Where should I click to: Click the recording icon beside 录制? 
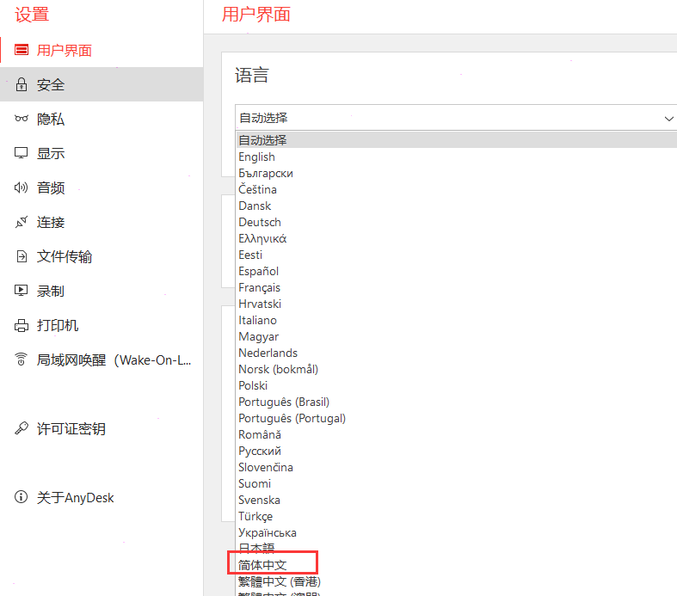click(x=22, y=291)
